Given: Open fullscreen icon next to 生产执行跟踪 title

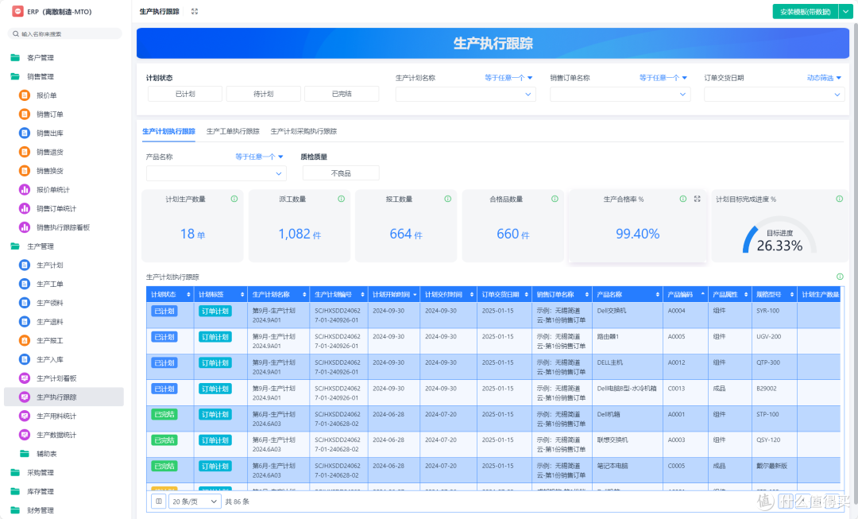Looking at the screenshot, I should [x=195, y=11].
